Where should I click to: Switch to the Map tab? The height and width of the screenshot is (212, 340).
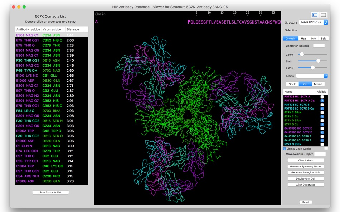(x=303, y=39)
